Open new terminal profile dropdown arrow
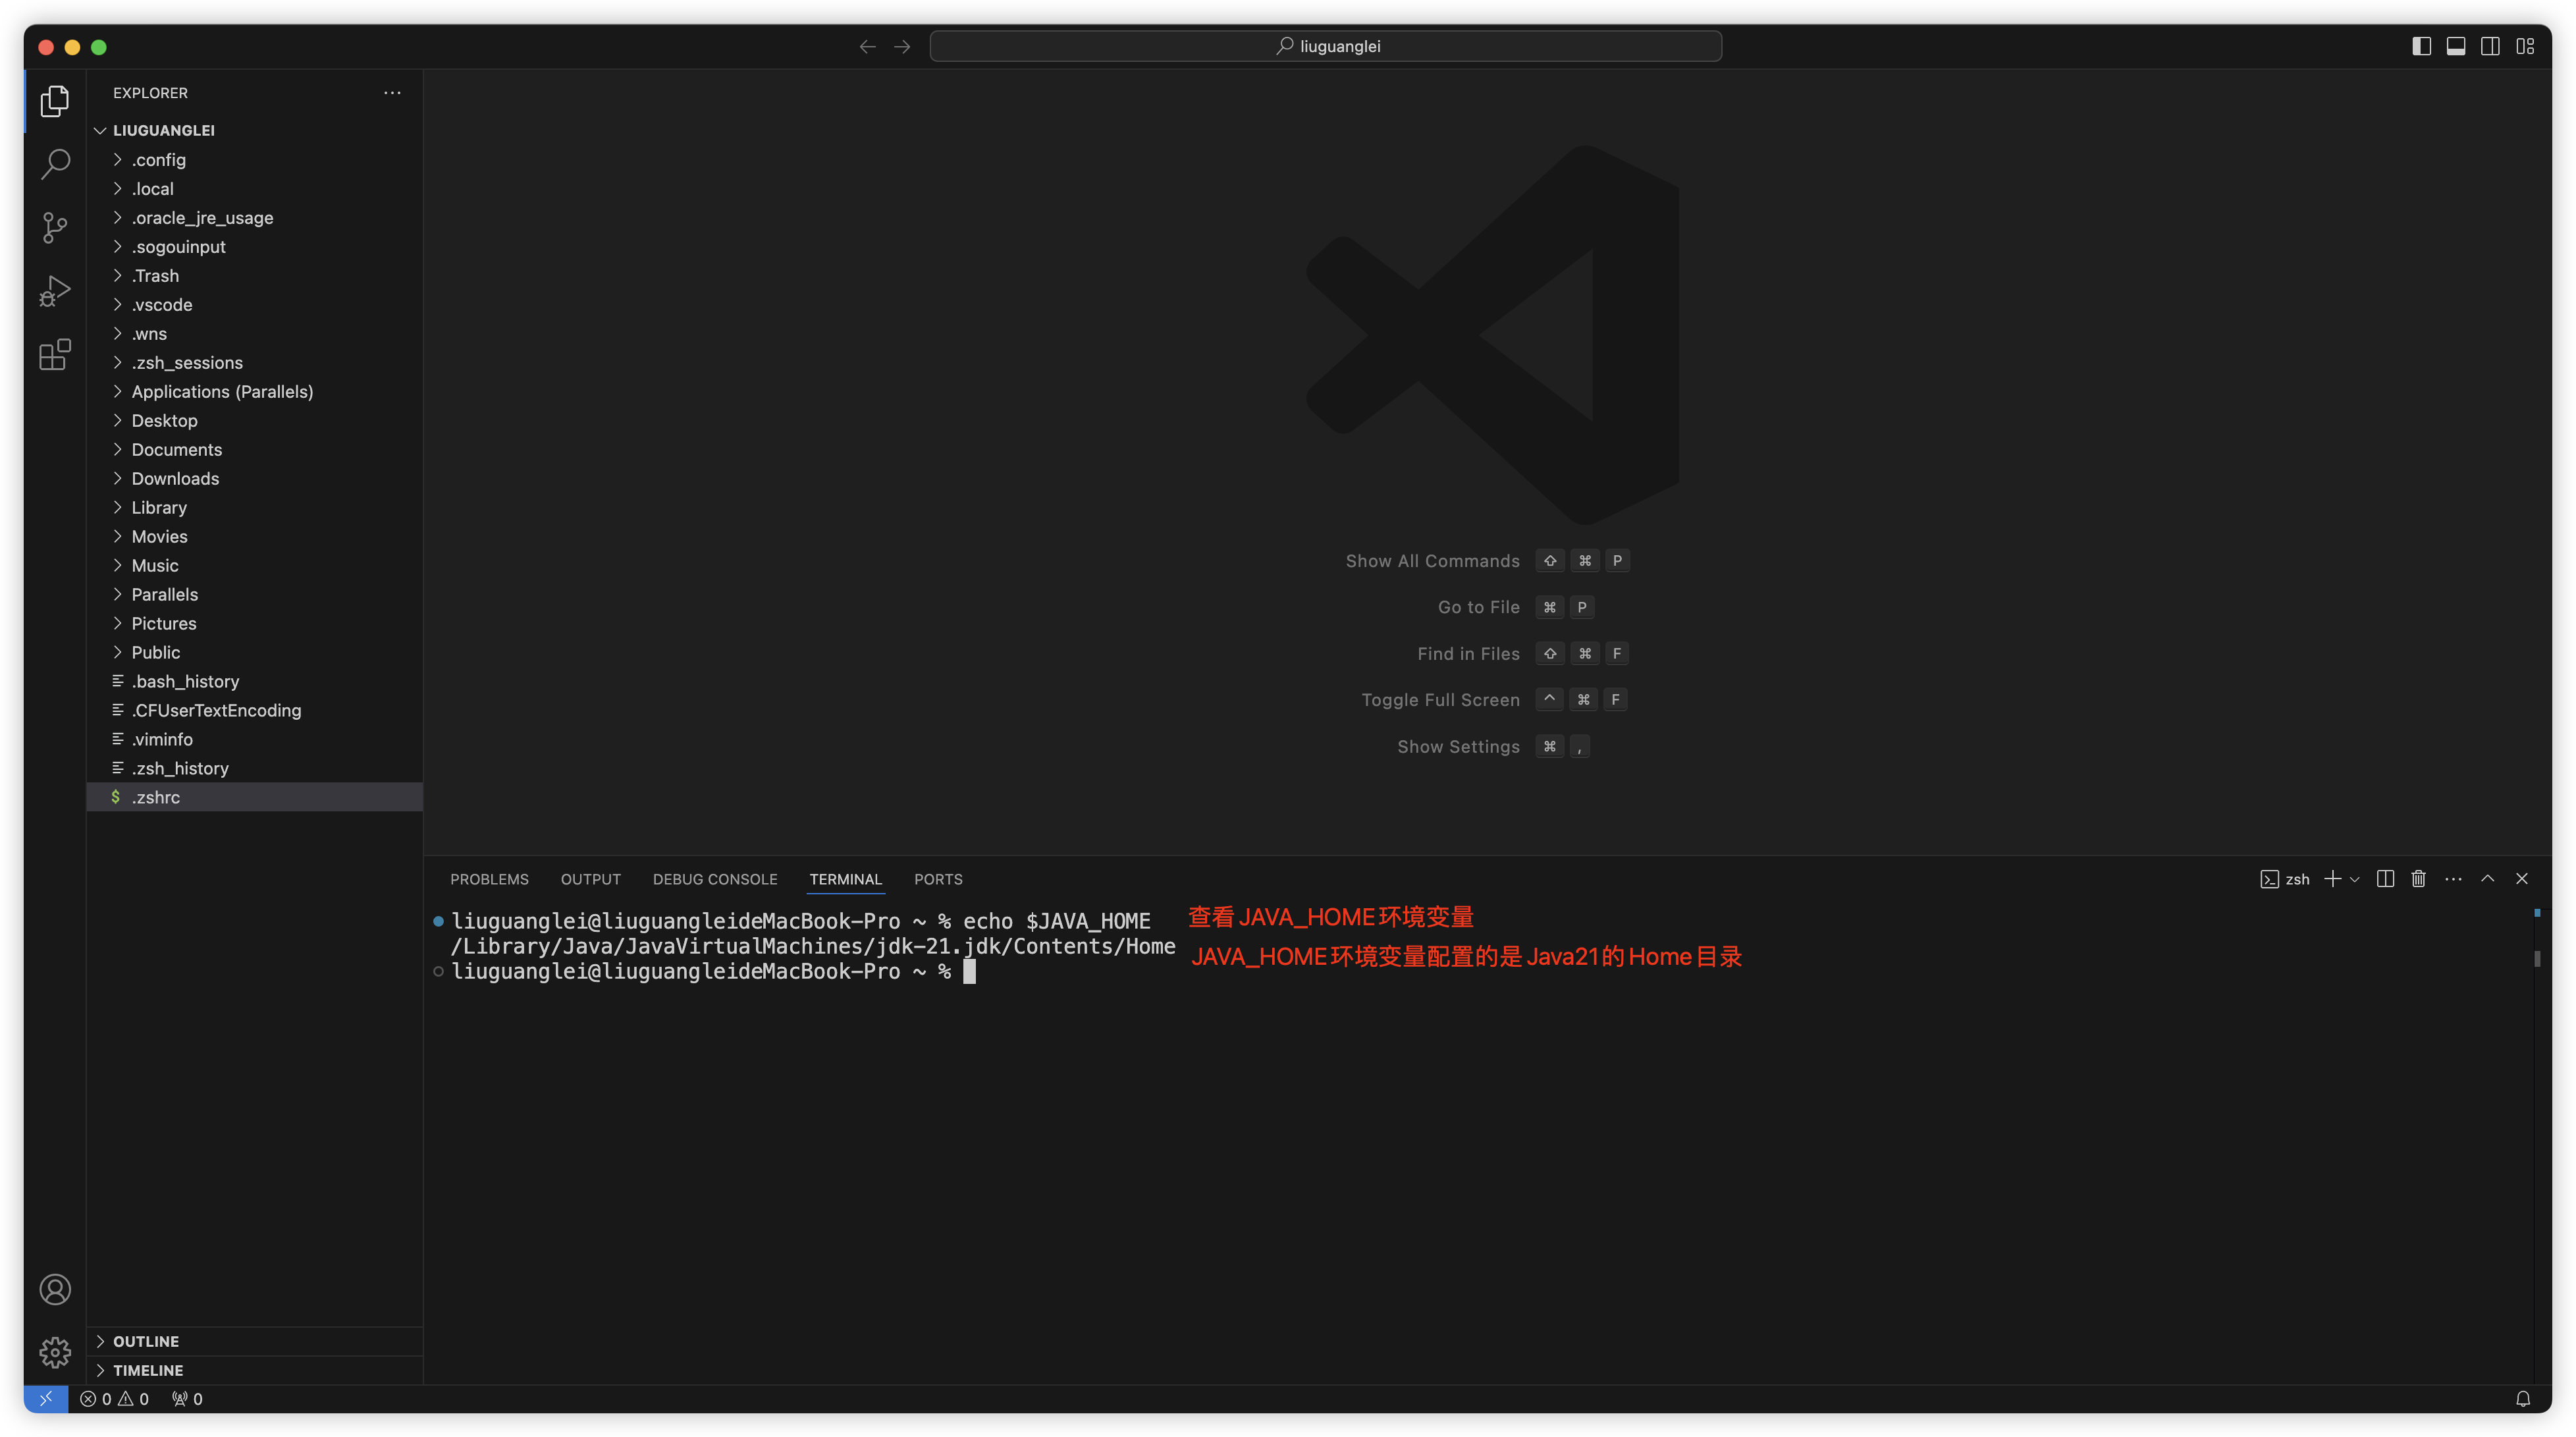Screen dimensions: 2576x1437 pos(2355,879)
